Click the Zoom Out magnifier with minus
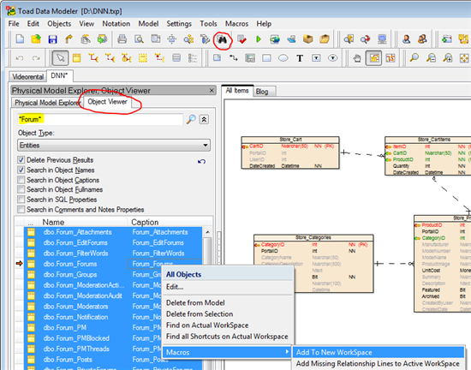The image size is (471, 370). pos(431,58)
